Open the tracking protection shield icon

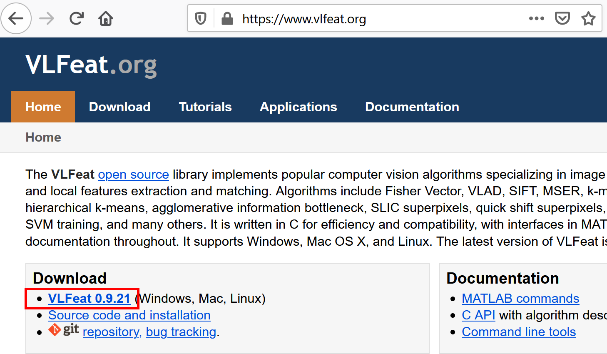(201, 18)
